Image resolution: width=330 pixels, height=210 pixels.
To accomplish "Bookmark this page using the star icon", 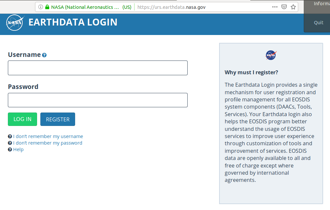I will tap(293, 7).
